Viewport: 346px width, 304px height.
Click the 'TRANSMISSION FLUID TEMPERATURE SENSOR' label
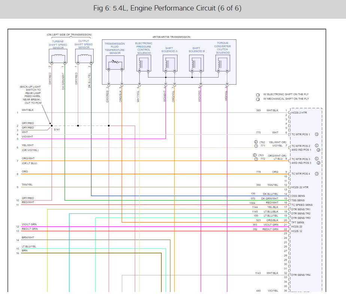tap(115, 48)
